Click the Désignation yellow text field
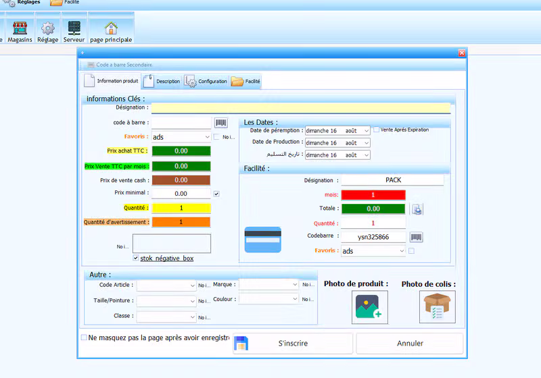This screenshot has height=378, width=541. 301,108
